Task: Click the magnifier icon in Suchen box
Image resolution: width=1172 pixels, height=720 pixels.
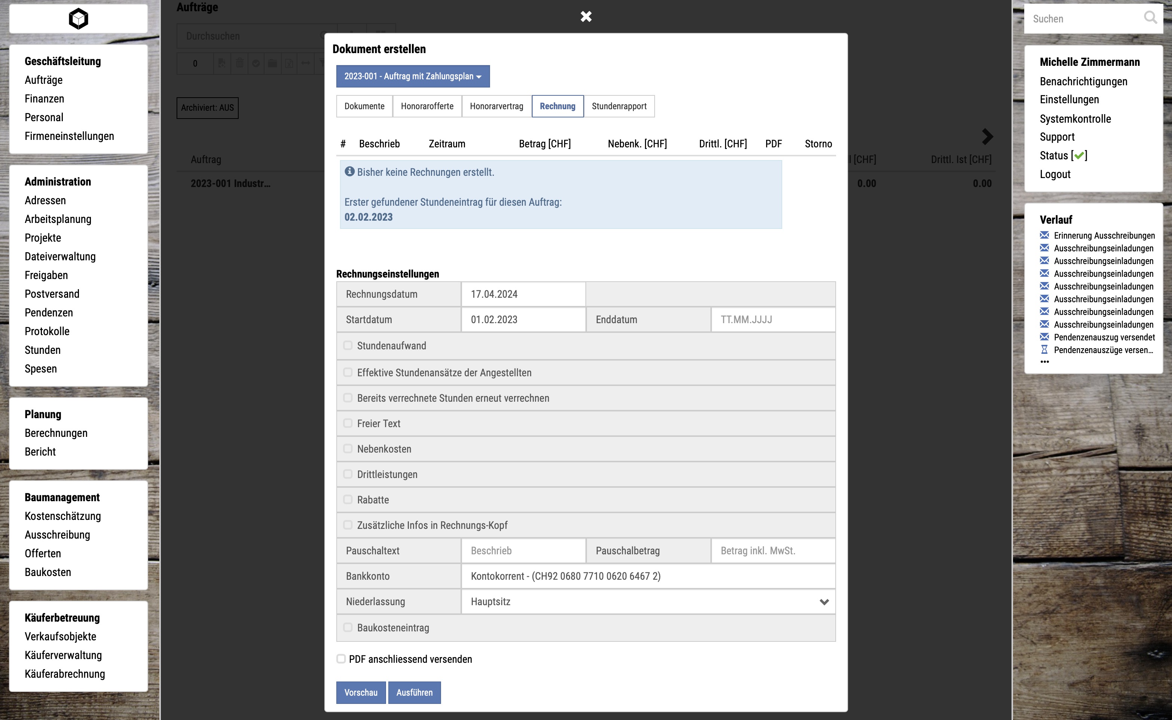Action: (x=1150, y=18)
